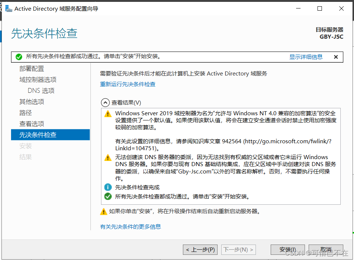This screenshot has height=260, width=354.
Task: Go to the 域控制器选项 step
Action: (x=38, y=80)
